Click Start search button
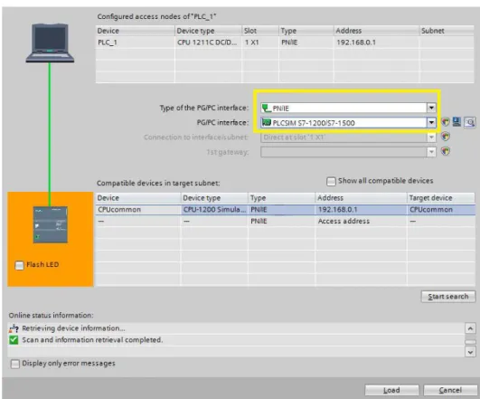 pos(448,297)
